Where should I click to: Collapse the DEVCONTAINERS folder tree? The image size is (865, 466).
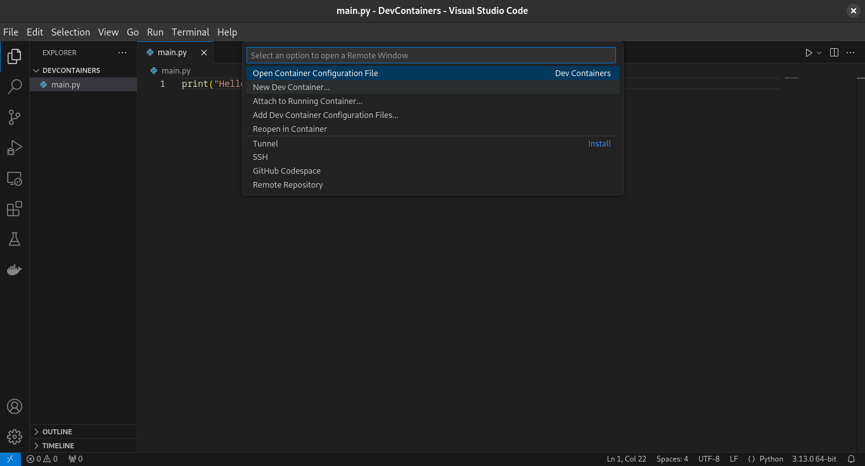70,70
